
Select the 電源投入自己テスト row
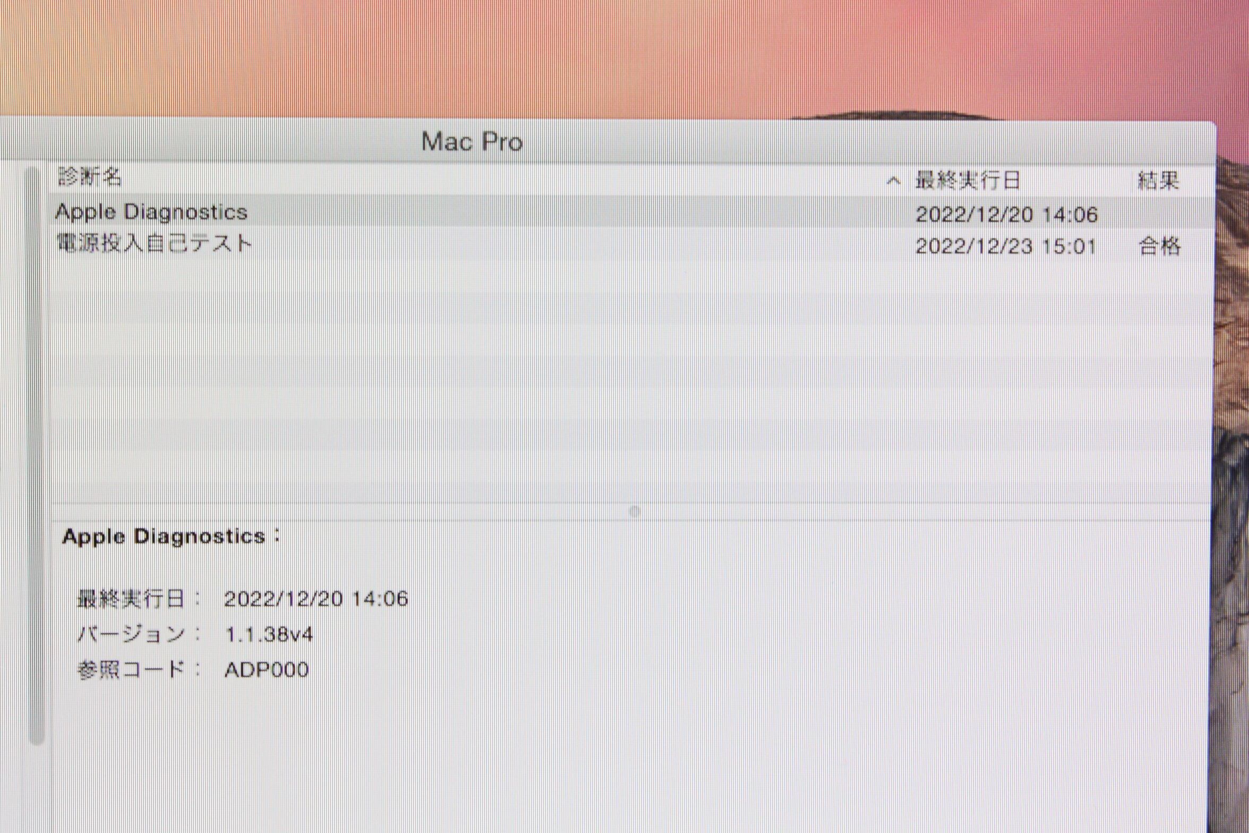coord(154,244)
